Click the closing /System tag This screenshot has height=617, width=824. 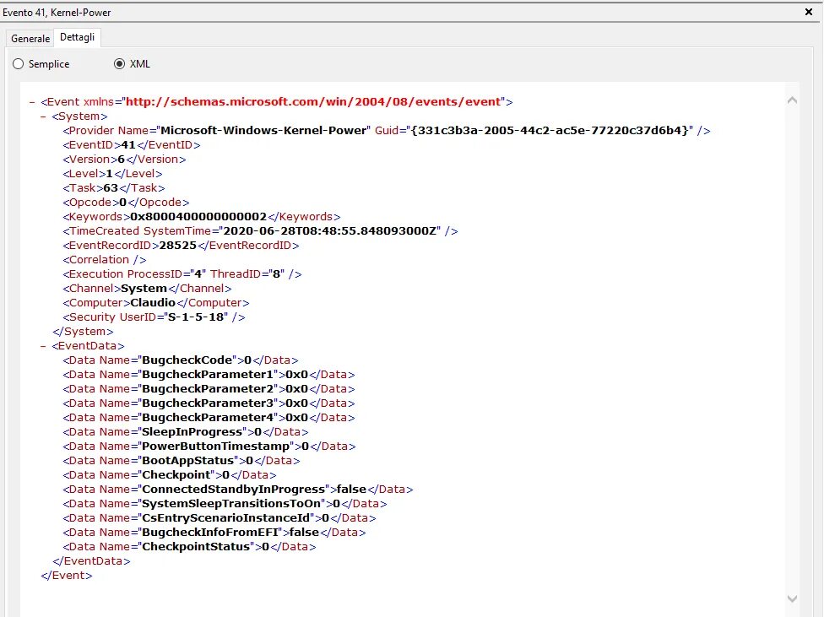click(83, 332)
